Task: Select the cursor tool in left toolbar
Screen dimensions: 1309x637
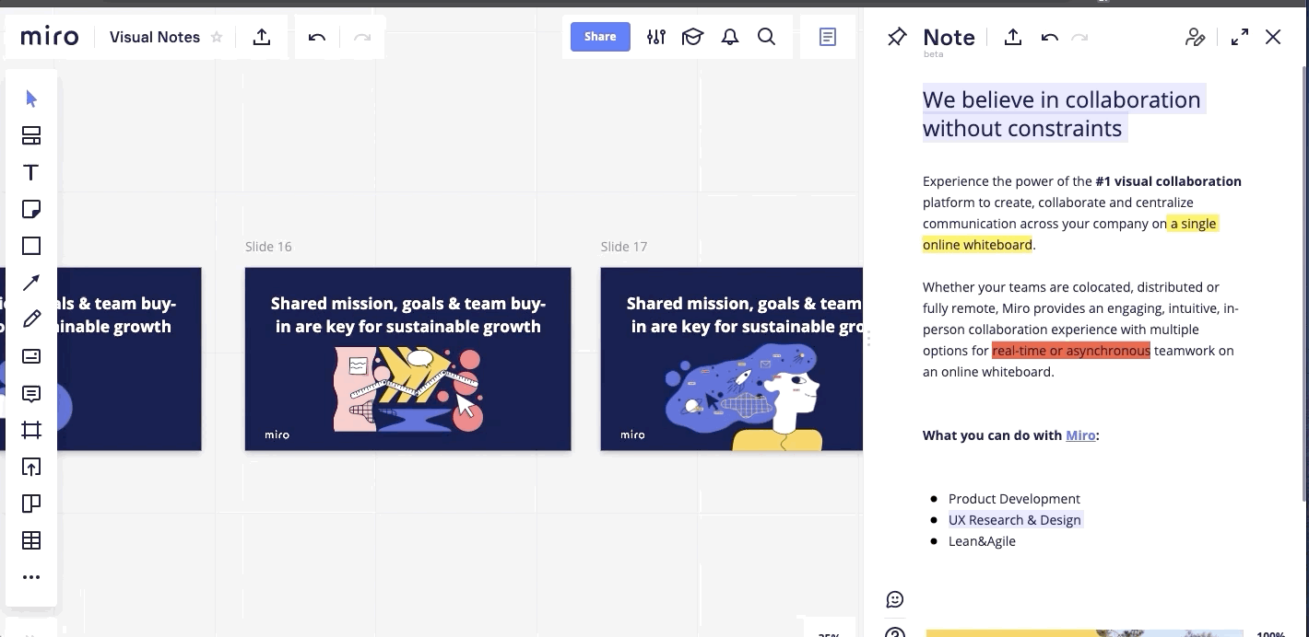Action: 31,98
